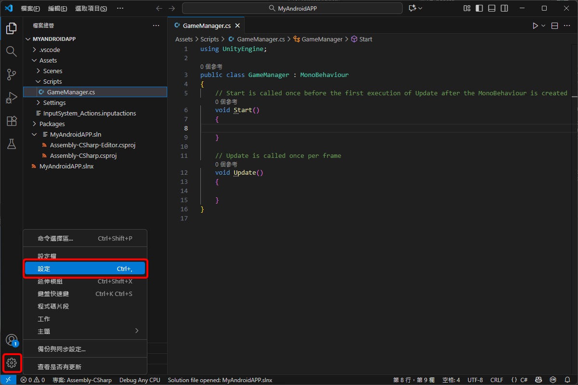Image resolution: width=578 pixels, height=385 pixels.
Task: Open the notifications bell in status bar
Action: pyautogui.click(x=567, y=380)
